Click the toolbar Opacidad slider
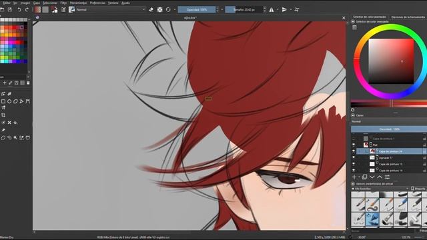427x240 pixels. pyautogui.click(x=197, y=9)
